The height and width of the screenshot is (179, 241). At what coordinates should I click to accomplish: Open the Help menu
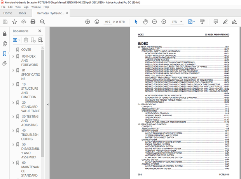[x=46, y=7]
